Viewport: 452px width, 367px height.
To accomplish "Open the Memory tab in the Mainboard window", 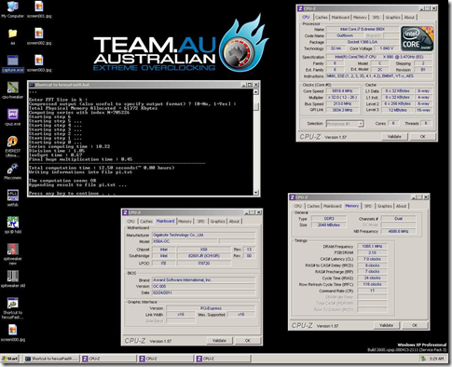I will pyautogui.click(x=185, y=222).
